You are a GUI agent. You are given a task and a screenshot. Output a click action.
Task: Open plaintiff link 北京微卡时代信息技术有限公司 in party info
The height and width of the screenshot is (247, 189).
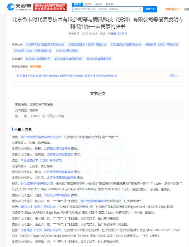(x=41, y=137)
